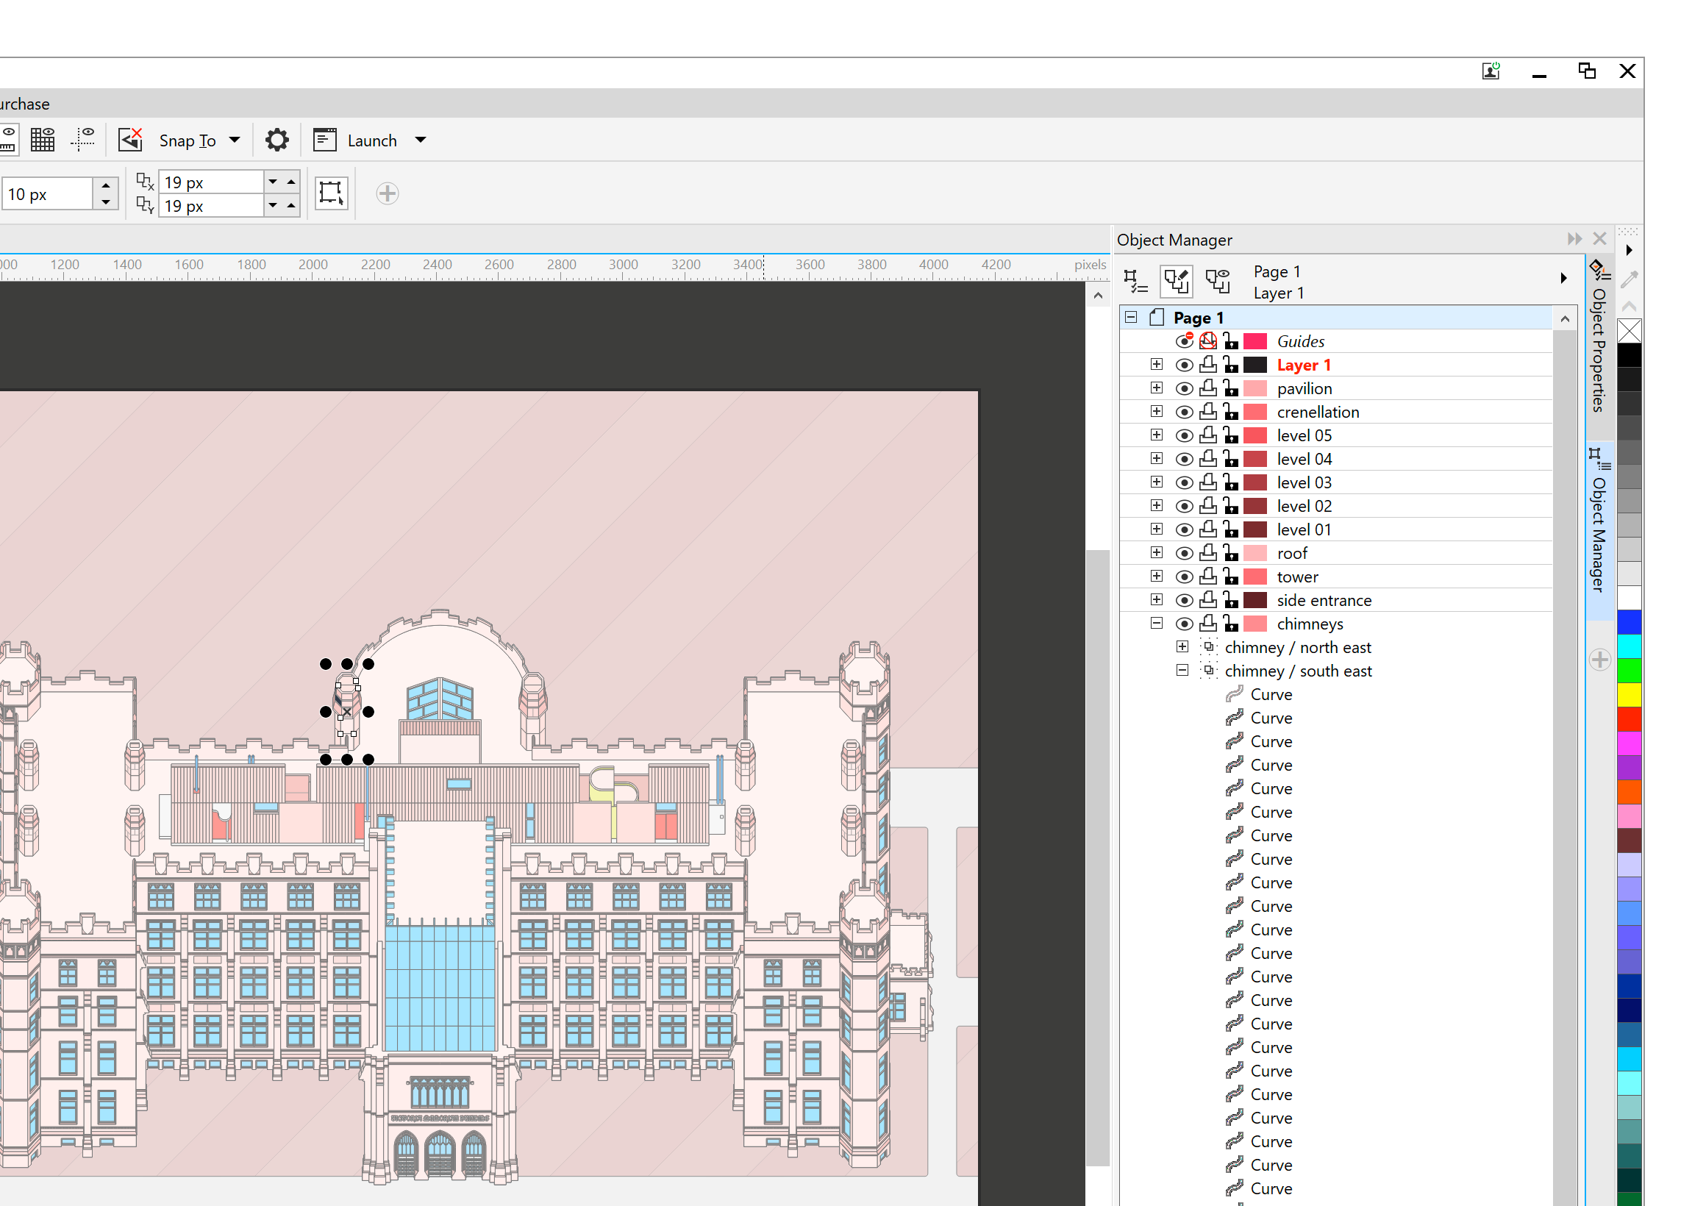The width and height of the screenshot is (1706, 1206).
Task: Open Object Manager flyout options arrow
Action: point(1563,278)
